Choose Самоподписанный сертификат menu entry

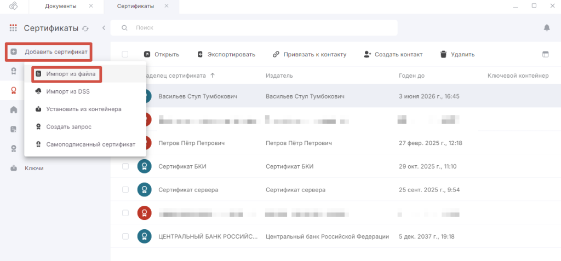[x=85, y=144]
